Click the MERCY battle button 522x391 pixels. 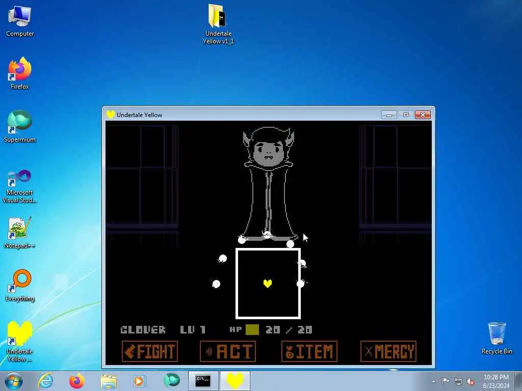(388, 351)
